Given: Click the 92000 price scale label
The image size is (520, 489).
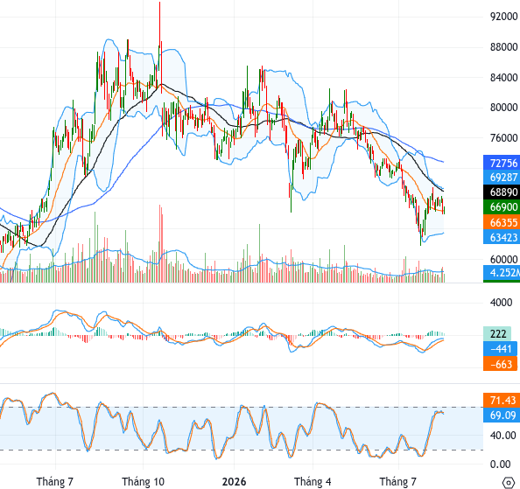Looking at the screenshot, I should coord(503,17).
